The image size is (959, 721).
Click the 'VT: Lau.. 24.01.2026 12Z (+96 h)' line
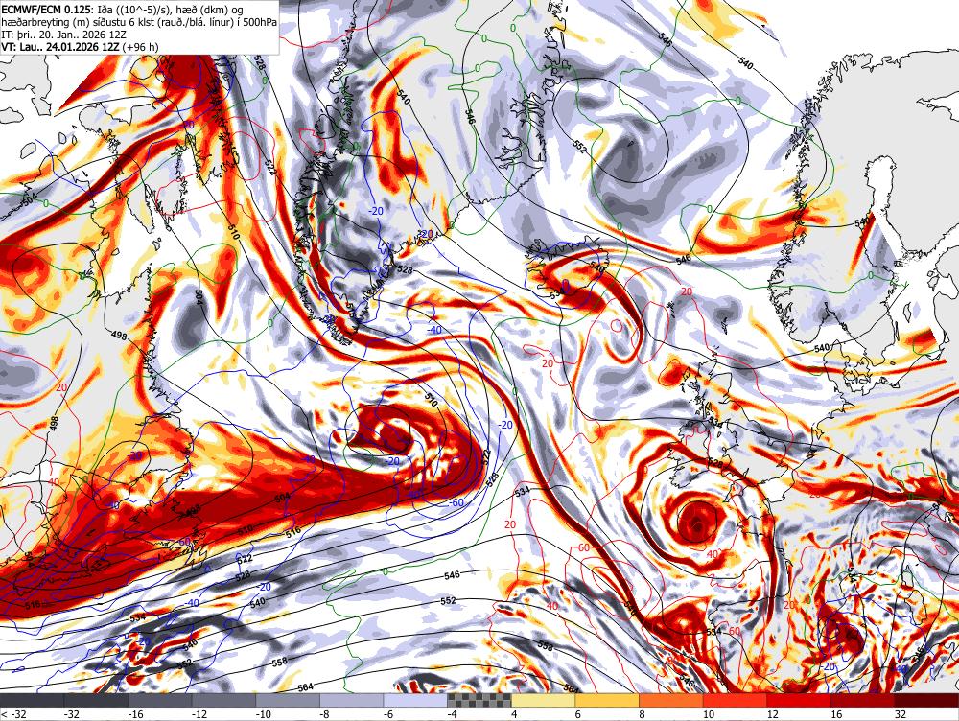pyautogui.click(x=80, y=46)
